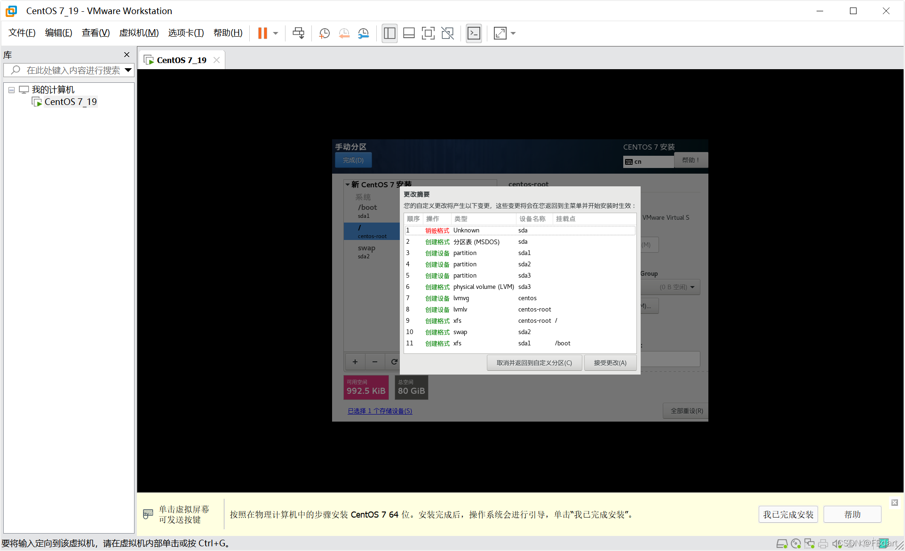Toggle the library sidebar view icon
The height and width of the screenshot is (551, 905).
pos(389,33)
